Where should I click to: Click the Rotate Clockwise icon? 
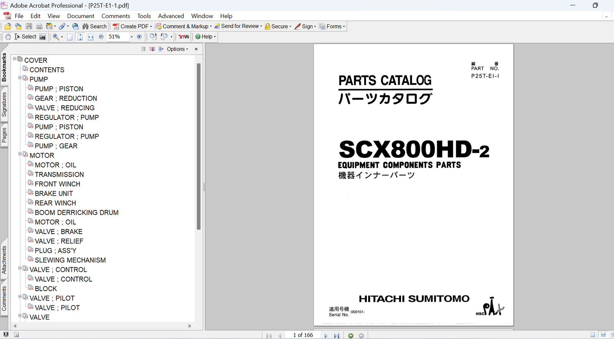(153, 37)
